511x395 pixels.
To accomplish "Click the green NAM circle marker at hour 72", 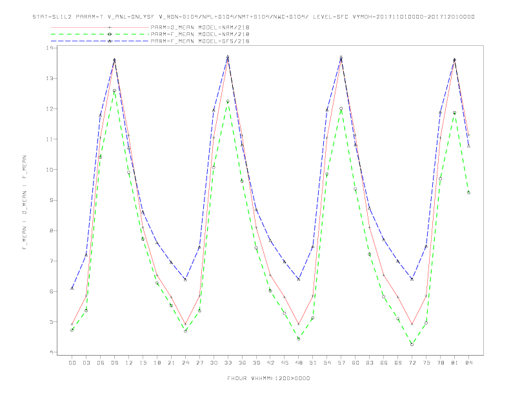I will pyautogui.click(x=412, y=344).
